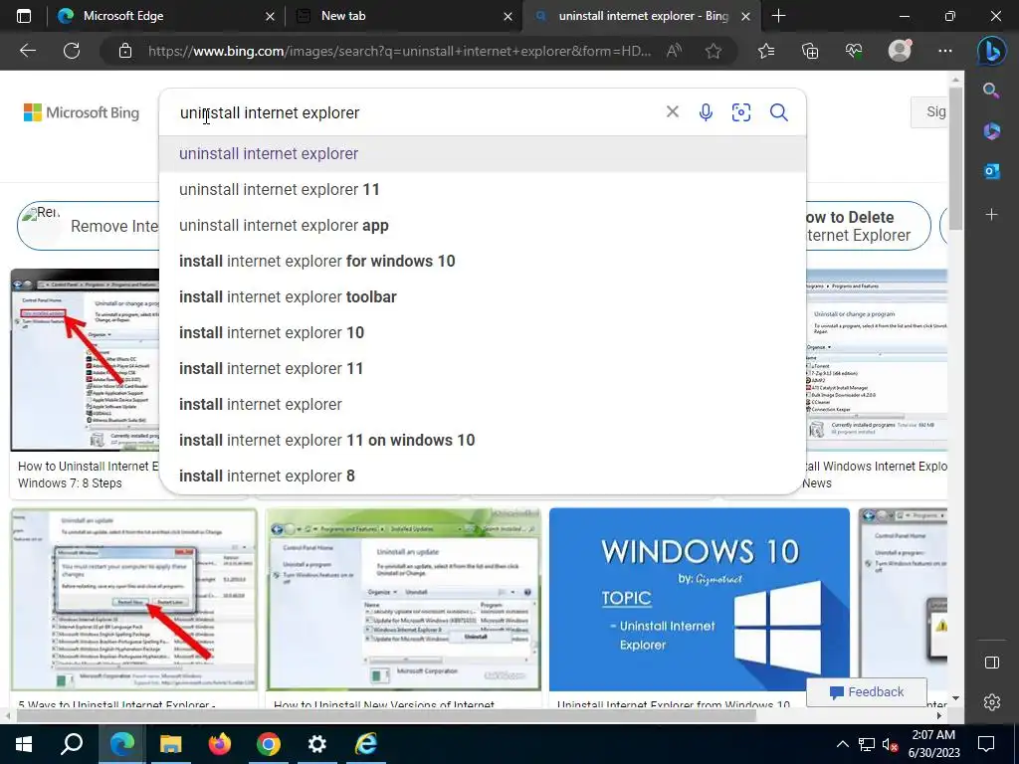Add this page to favorites star
Image resolution: width=1019 pixels, height=764 pixels.
tap(713, 51)
